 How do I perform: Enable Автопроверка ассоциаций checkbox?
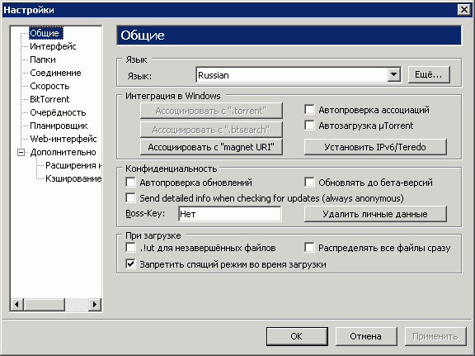tap(309, 110)
